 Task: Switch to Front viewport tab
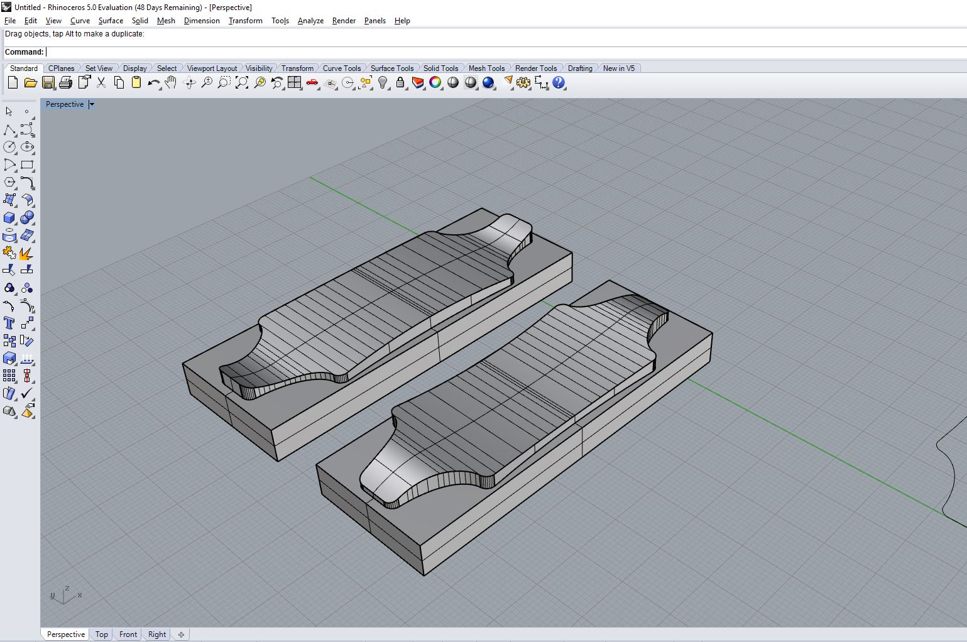128,634
